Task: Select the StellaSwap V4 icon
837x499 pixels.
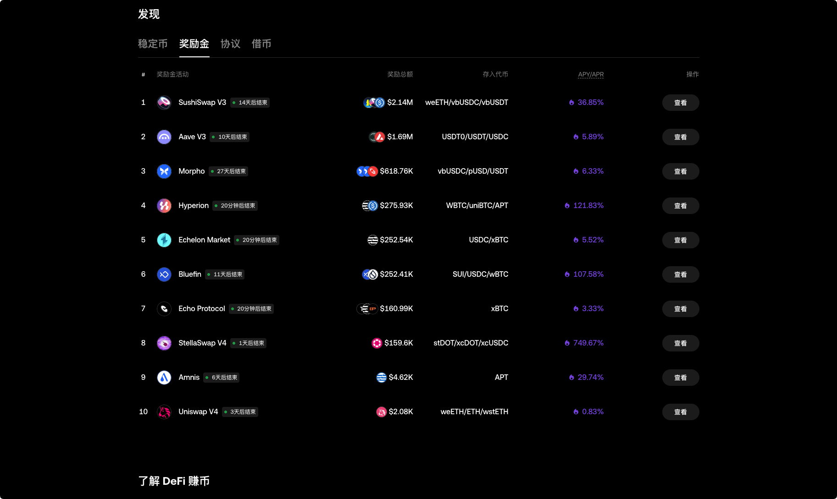Action: [x=164, y=343]
